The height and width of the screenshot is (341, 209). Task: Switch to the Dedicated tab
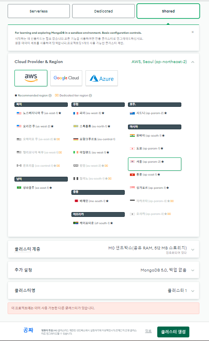[x=103, y=11]
